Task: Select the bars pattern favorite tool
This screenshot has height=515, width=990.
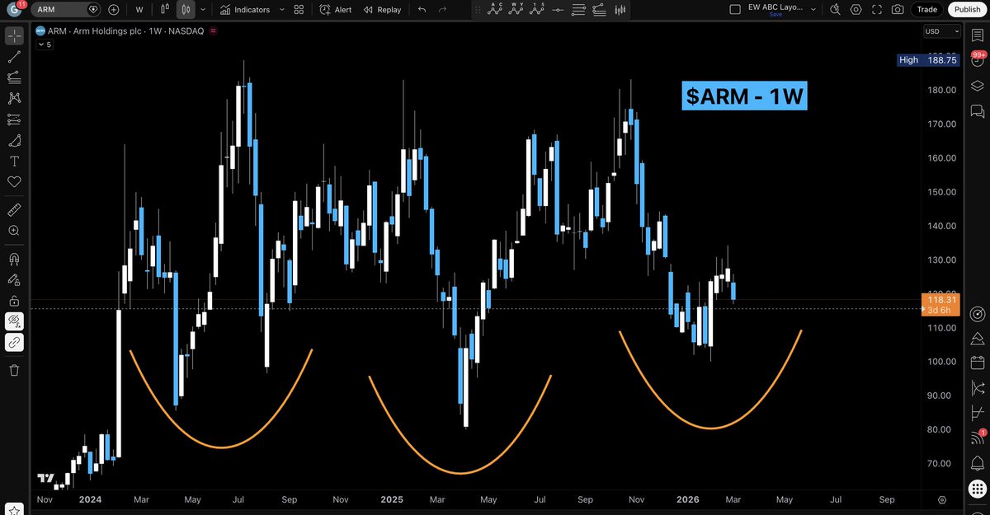Action: (620, 10)
